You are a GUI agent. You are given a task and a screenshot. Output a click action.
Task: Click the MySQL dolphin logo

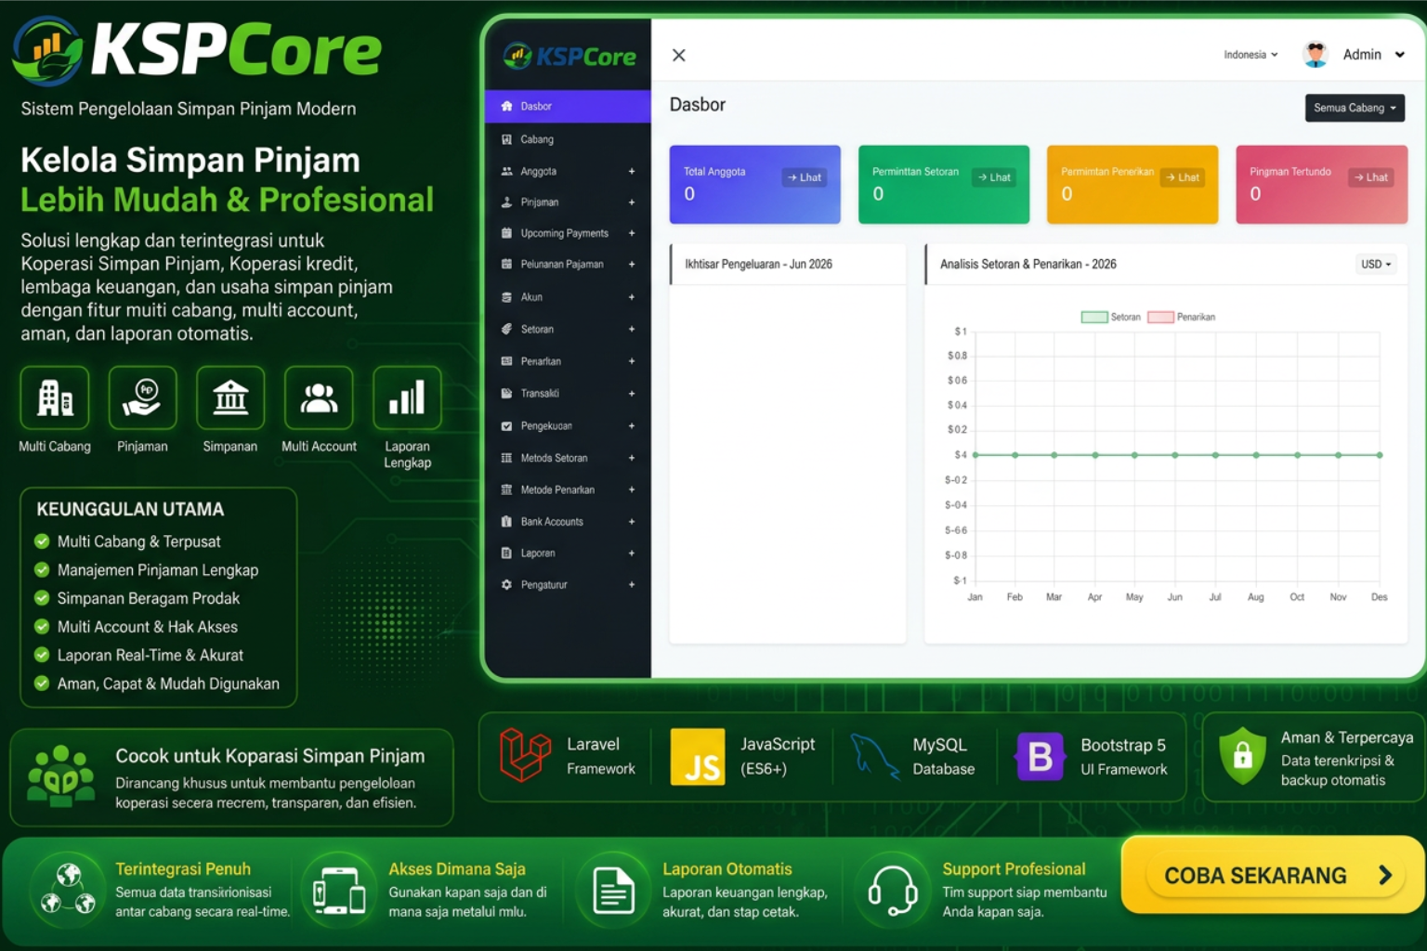pos(873,756)
